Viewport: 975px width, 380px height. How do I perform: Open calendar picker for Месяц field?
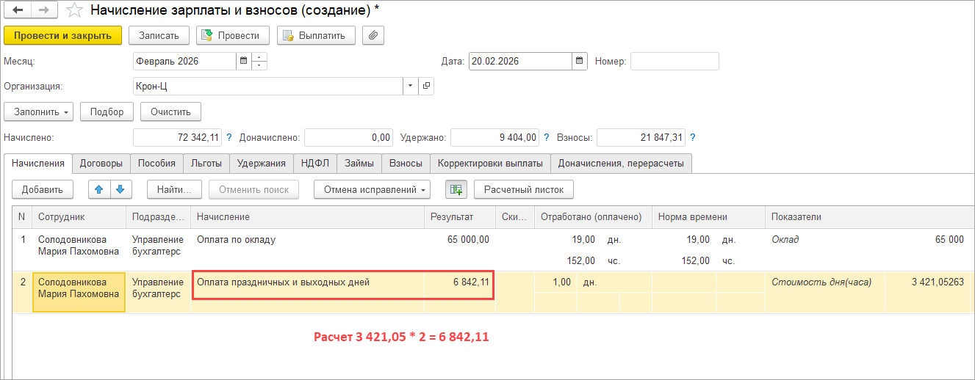tap(243, 61)
